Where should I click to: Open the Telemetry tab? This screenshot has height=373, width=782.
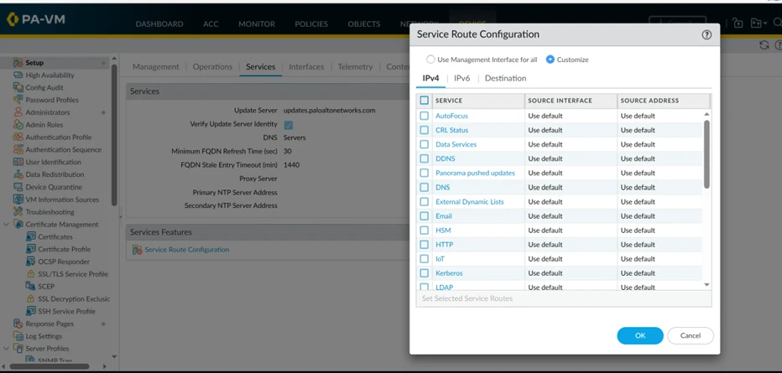tap(355, 67)
